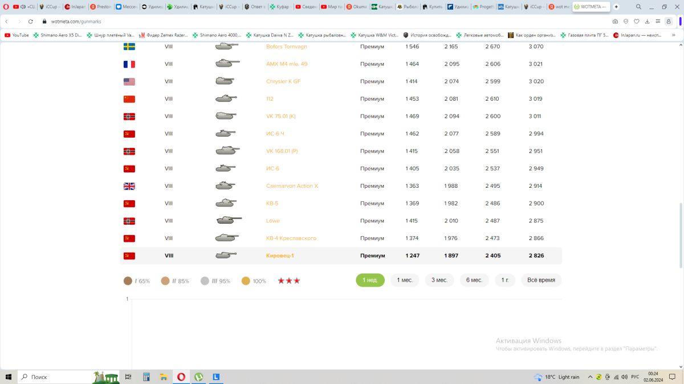The width and height of the screenshot is (684, 384).
Task: Open the VK 75.01 (K) link
Action: pos(281,116)
